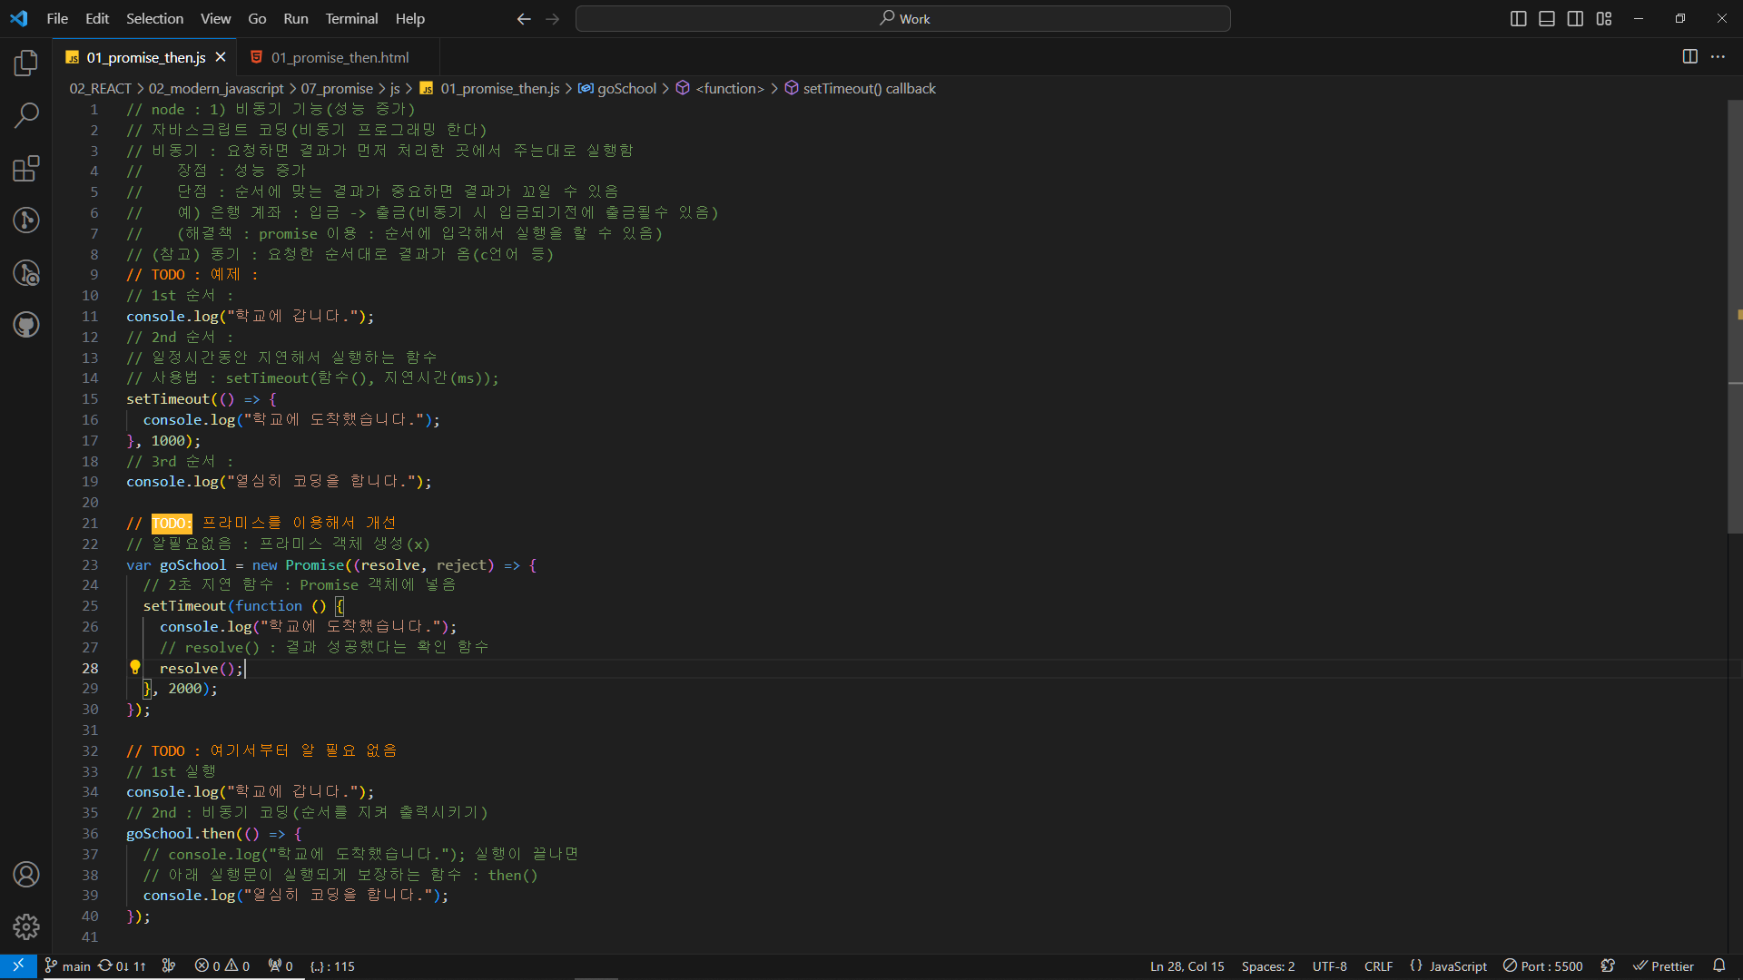Click Port : 5500 Live Server button

1542,966
